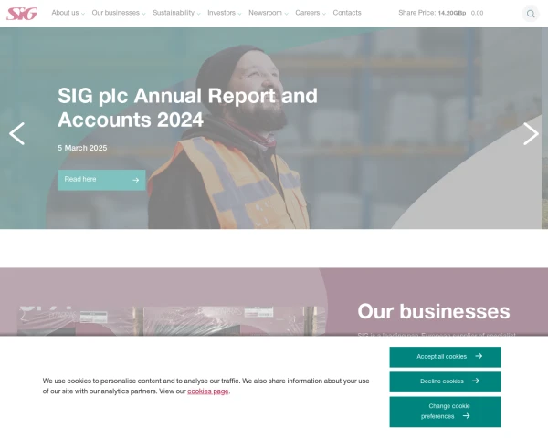Open the Newsroom menu
This screenshot has height=438, width=548.
(x=265, y=13)
